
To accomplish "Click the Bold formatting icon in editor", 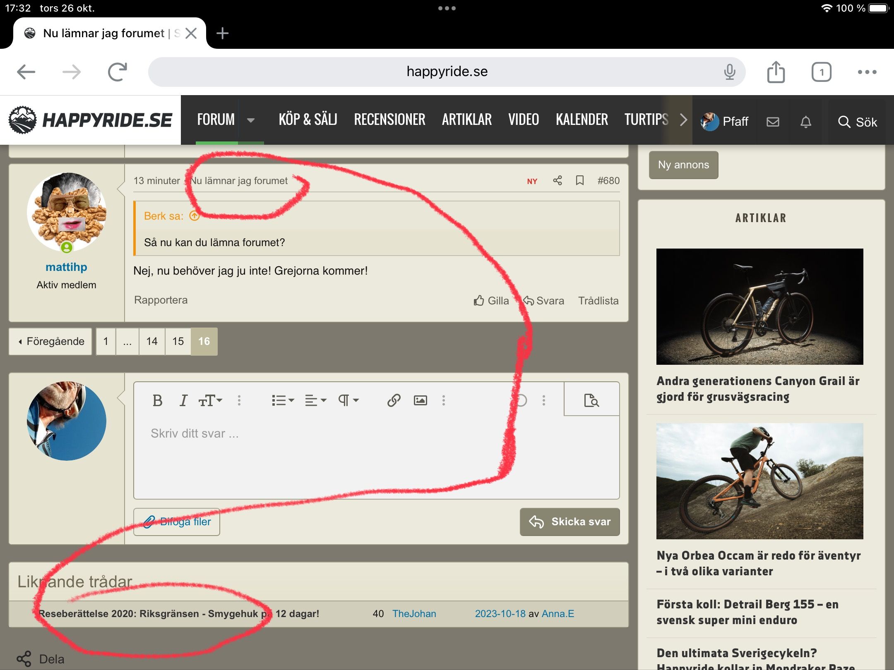I will pos(157,400).
